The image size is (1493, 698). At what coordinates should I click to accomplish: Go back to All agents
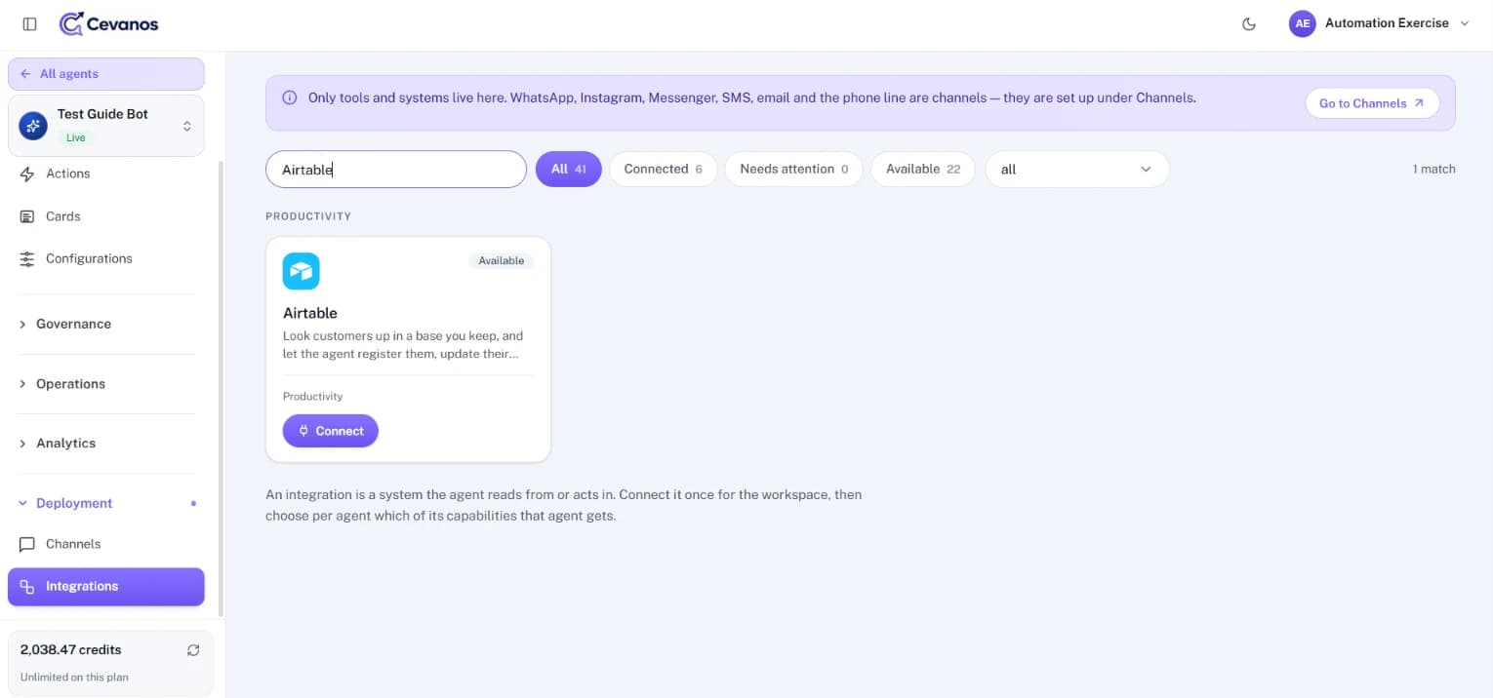pos(106,74)
